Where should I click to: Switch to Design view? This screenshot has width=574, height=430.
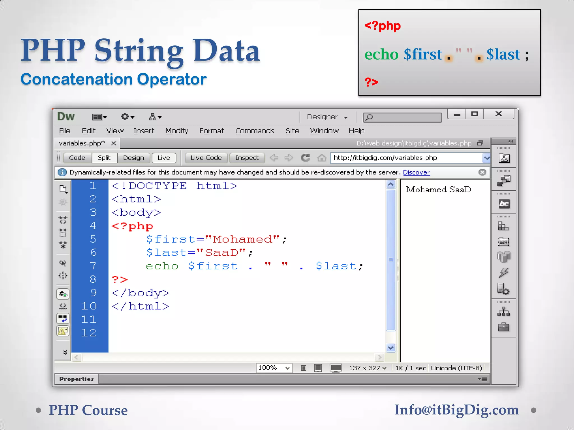(133, 158)
